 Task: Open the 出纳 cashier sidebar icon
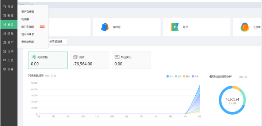click(x=4, y=51)
